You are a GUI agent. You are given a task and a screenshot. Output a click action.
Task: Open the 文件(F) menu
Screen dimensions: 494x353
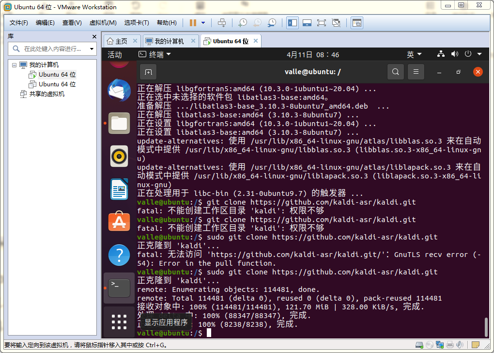point(18,23)
